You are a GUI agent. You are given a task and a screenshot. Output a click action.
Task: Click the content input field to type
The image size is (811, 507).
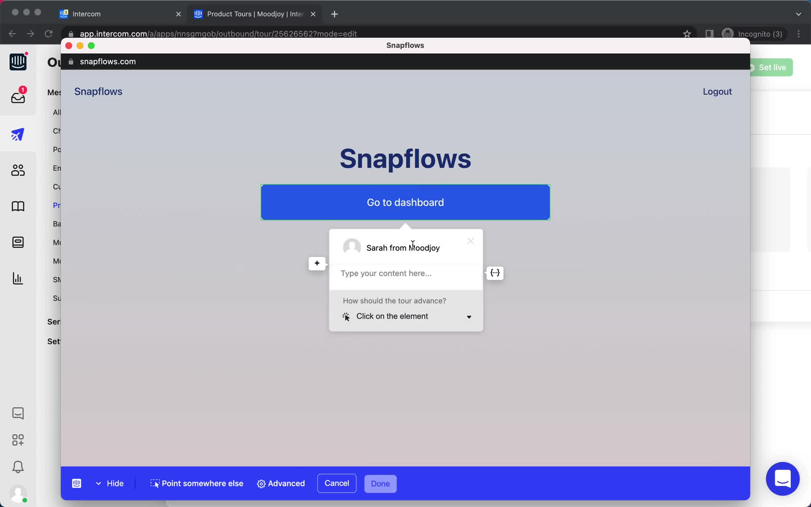pos(406,273)
